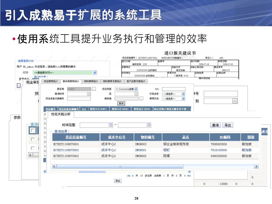Sort by HS编码 column header
This screenshot has height=204, width=272.
coord(225,137)
